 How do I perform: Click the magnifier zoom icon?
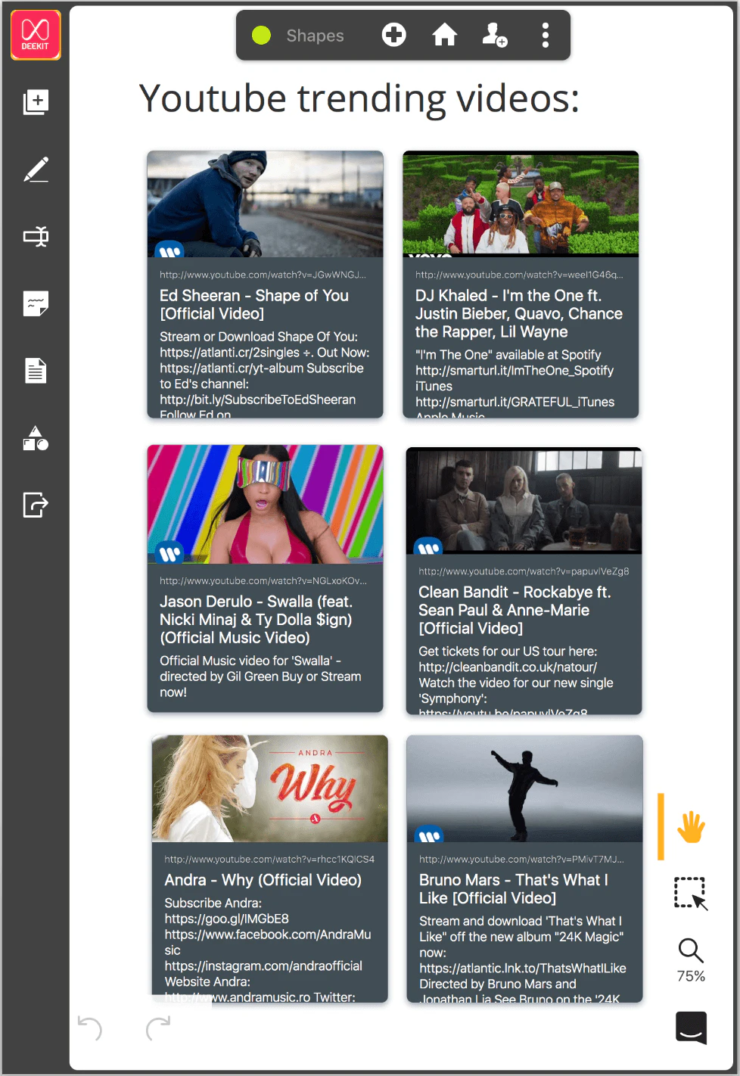(x=691, y=950)
